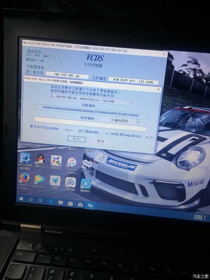Close the controller coding dialog
Image resolution: width=210 pixels, height=280 pixels.
coord(158,90)
